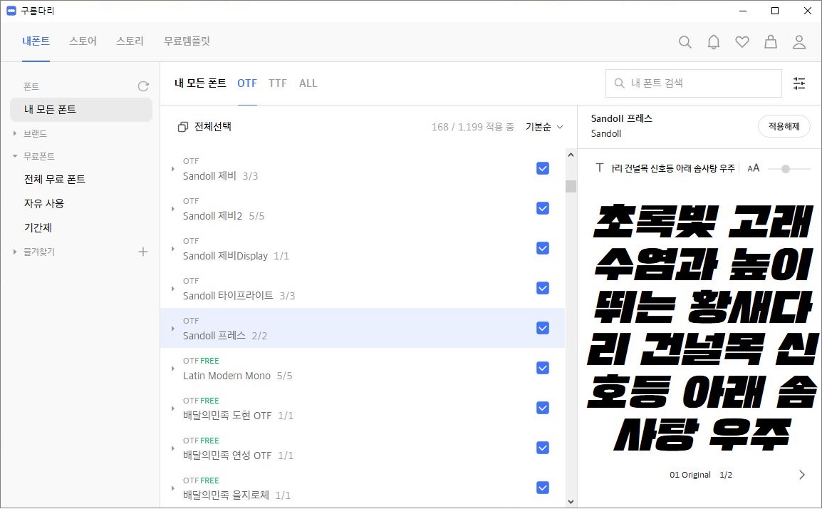Expand 배달의민족 도현 OTF family

[172, 408]
